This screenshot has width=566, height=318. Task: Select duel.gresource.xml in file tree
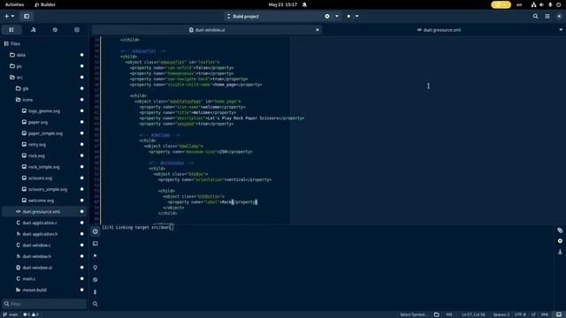click(x=44, y=212)
